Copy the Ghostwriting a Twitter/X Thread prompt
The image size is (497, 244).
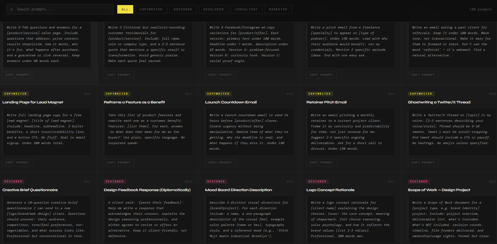(423, 163)
